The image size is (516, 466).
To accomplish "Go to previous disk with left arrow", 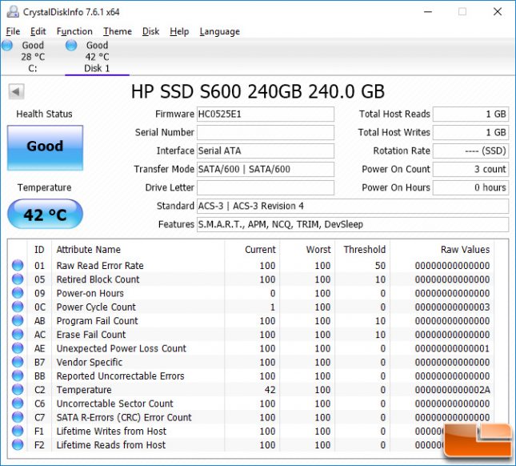I will [x=16, y=91].
